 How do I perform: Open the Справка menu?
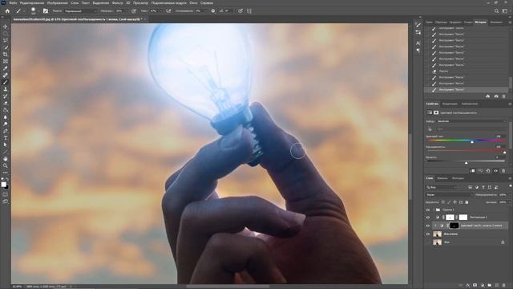[x=207, y=2]
